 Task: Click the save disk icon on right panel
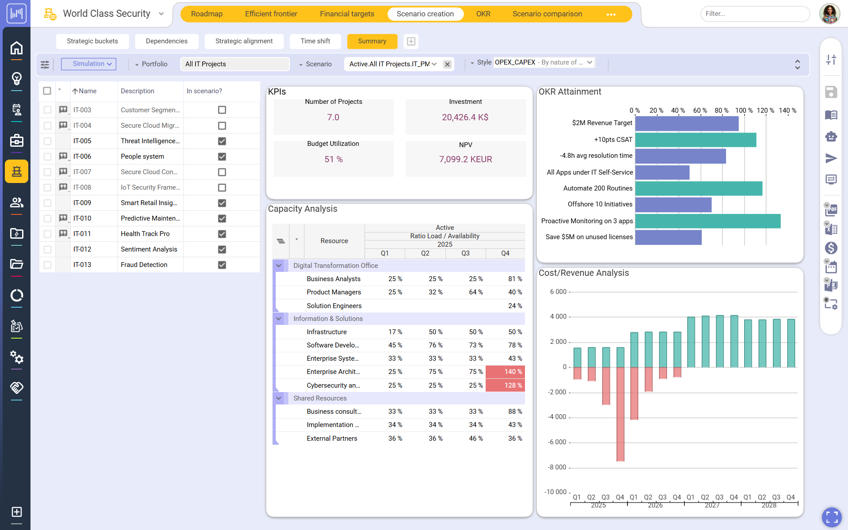pos(831,92)
